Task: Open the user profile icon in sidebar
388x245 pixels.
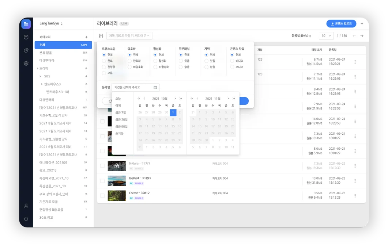Action: pos(26,206)
